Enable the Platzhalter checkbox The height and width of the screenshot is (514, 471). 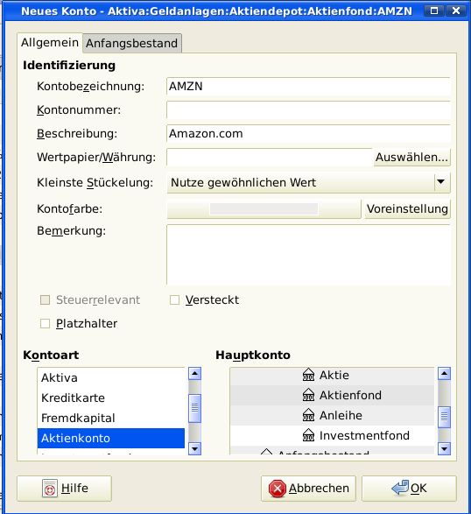point(45,323)
